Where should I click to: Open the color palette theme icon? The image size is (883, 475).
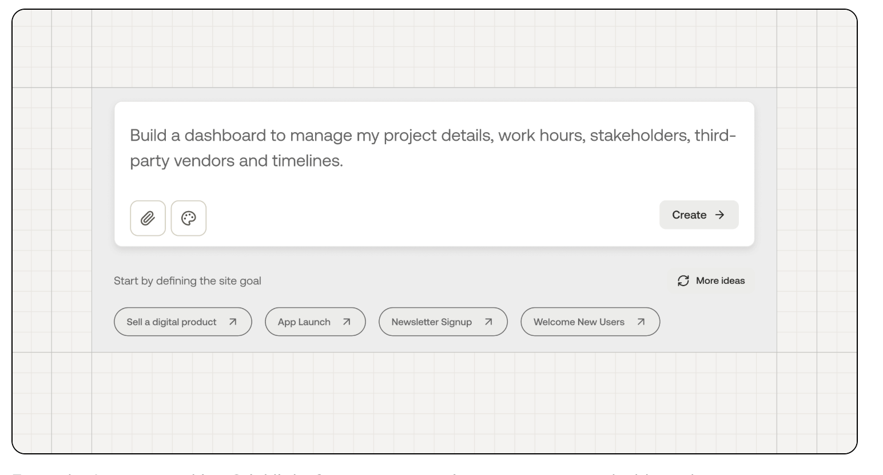point(189,218)
